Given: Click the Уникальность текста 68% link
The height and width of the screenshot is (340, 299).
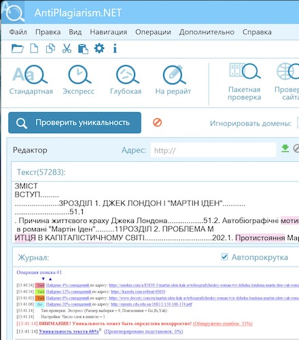Looking at the screenshot, I should [x=69, y=331].
